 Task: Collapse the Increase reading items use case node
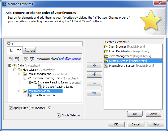tap(25, 78)
